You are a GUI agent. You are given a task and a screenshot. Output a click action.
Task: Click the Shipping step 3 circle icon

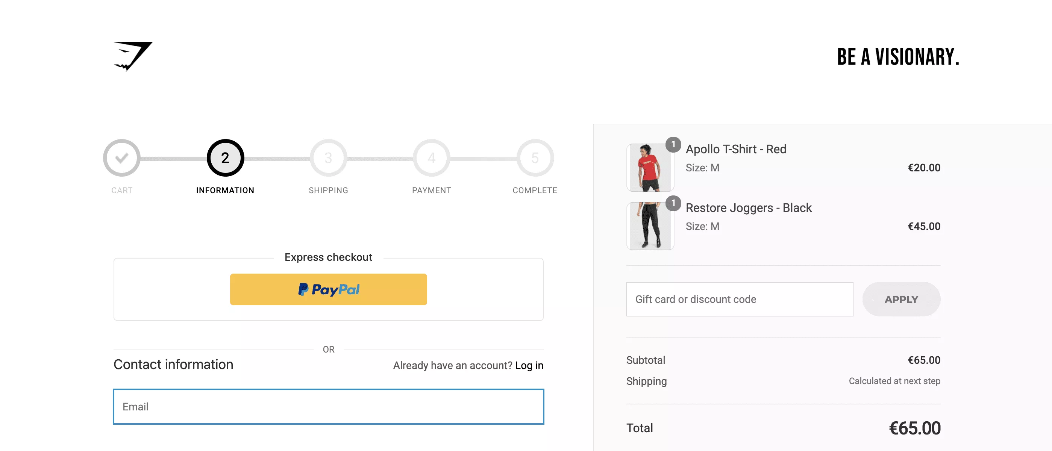328,157
